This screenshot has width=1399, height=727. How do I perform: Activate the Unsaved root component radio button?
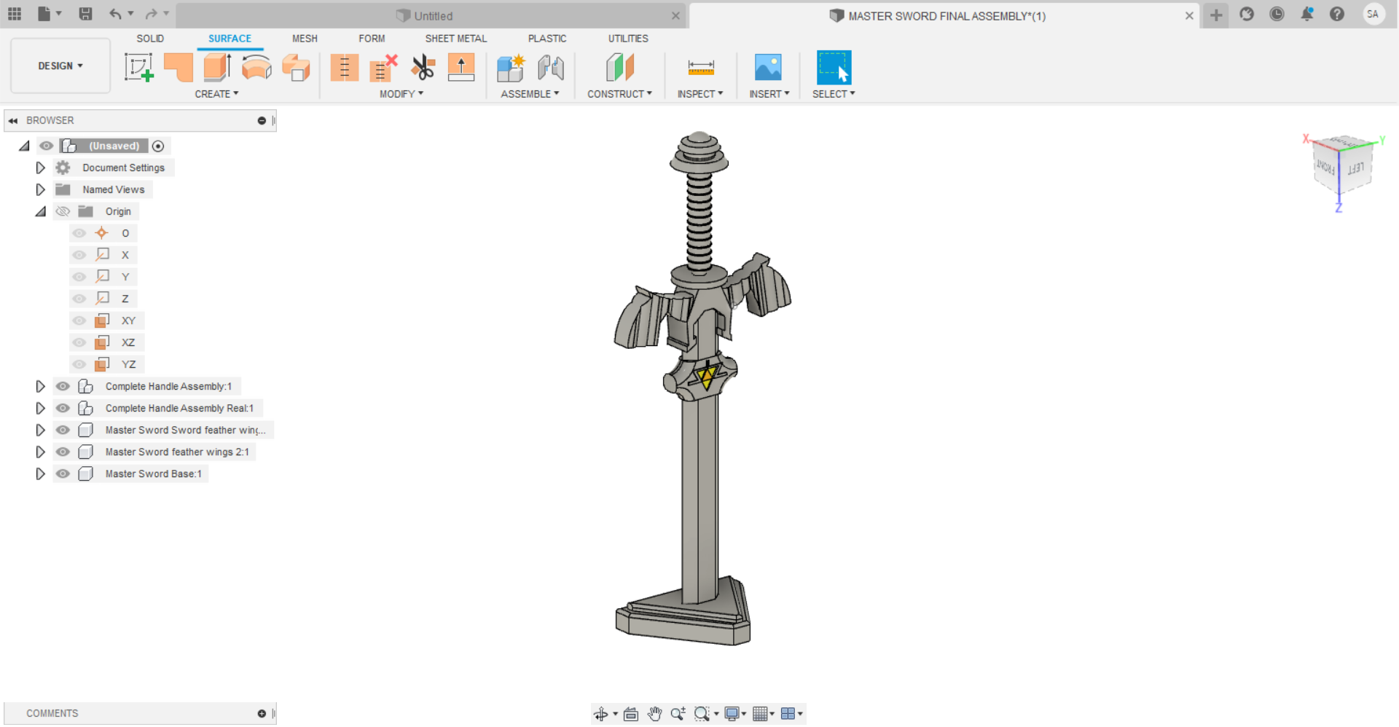(158, 146)
